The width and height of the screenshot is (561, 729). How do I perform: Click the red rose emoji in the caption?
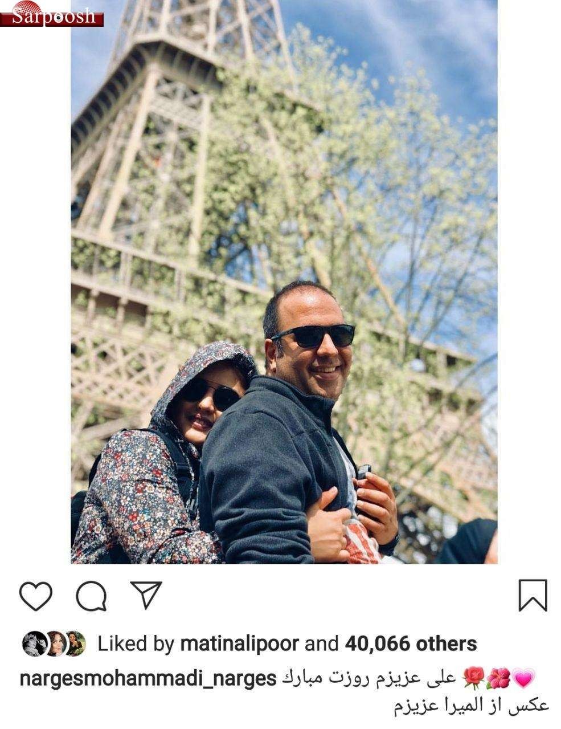(x=473, y=677)
